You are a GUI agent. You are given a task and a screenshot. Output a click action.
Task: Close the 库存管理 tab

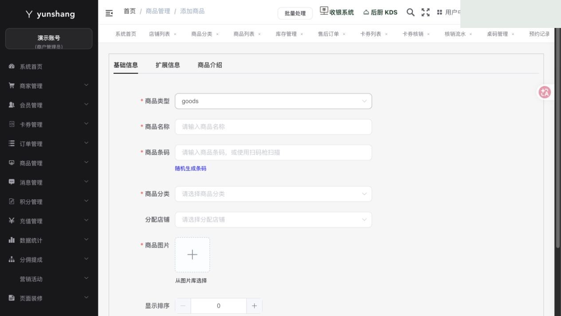[x=302, y=34]
